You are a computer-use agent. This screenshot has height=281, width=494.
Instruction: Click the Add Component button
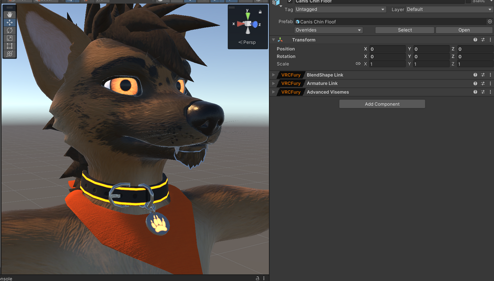pos(382,104)
